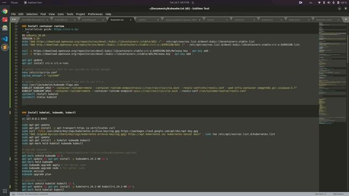Toggle the side bar using status bar icon

click(x=13, y=194)
